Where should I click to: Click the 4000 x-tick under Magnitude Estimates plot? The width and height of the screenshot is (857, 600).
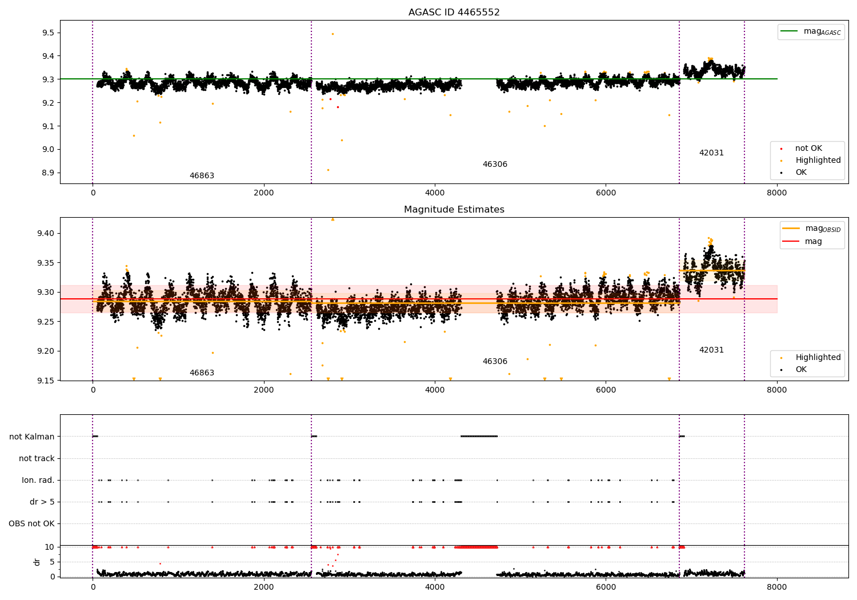point(435,390)
